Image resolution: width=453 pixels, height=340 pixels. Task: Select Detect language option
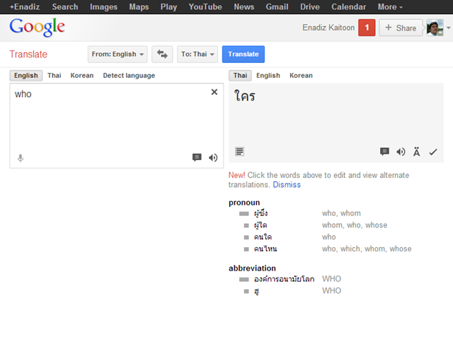tap(129, 76)
